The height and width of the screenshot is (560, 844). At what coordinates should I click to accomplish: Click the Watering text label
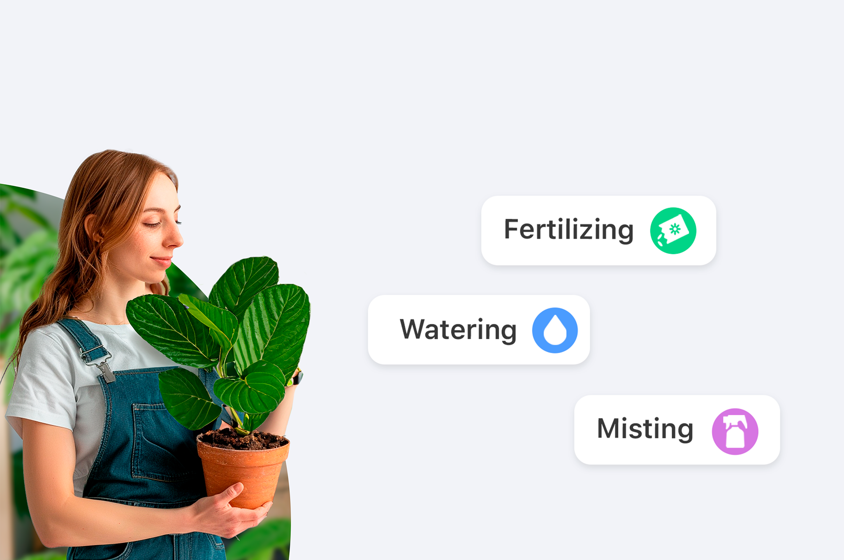(x=458, y=330)
